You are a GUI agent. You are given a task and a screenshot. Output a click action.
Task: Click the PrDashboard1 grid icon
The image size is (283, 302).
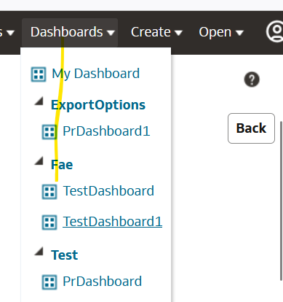49,132
